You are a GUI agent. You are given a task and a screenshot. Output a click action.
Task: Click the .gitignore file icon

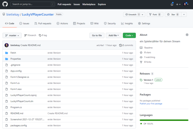[6, 65]
